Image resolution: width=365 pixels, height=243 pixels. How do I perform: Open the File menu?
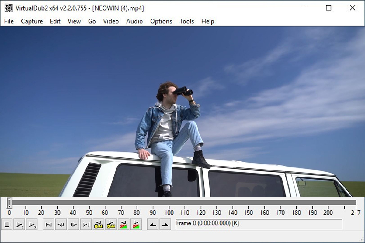(x=9, y=21)
